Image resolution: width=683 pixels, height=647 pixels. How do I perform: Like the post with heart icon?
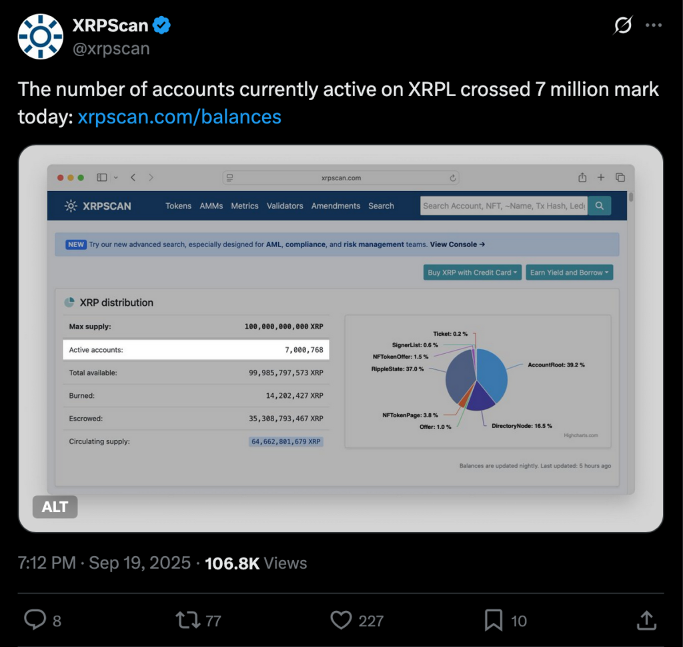tap(341, 620)
